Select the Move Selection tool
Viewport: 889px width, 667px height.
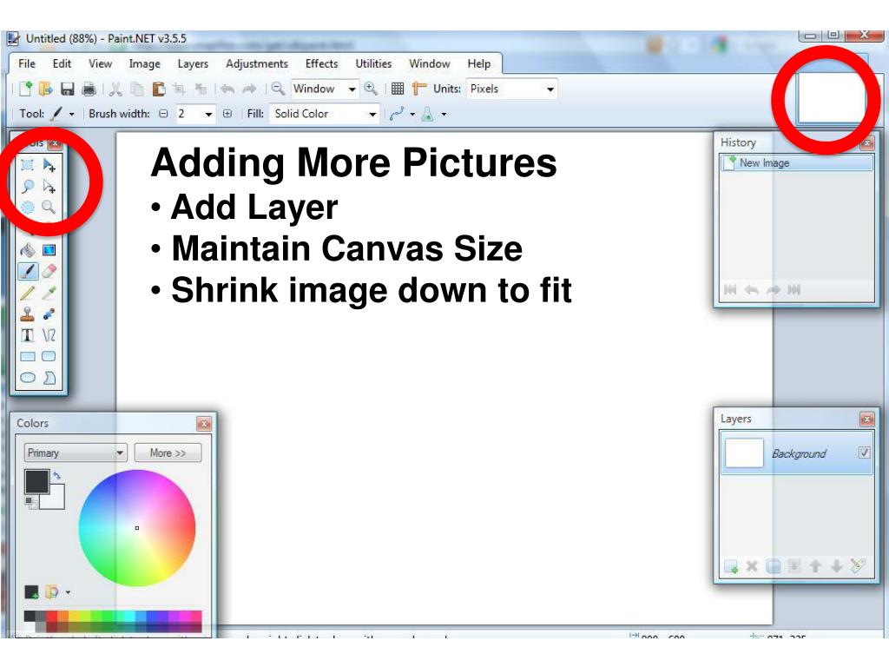tap(49, 186)
